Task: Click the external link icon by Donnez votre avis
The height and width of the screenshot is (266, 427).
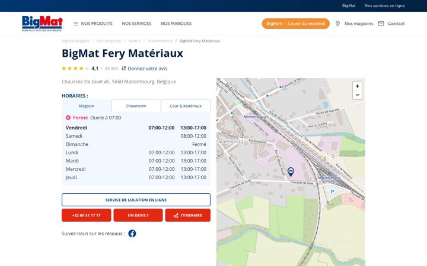Action: [123, 69]
